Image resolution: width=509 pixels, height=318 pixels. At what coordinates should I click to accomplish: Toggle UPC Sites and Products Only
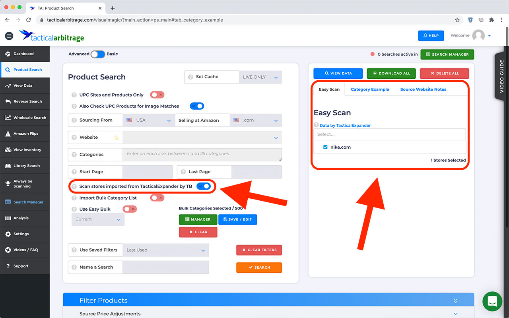pyautogui.click(x=157, y=95)
